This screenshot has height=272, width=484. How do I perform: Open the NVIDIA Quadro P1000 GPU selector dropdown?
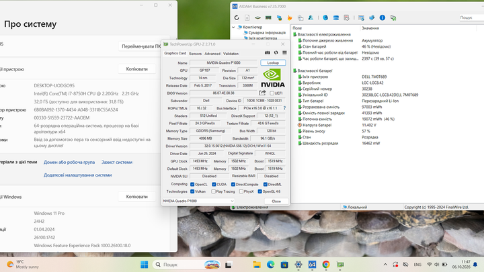[x=198, y=201]
